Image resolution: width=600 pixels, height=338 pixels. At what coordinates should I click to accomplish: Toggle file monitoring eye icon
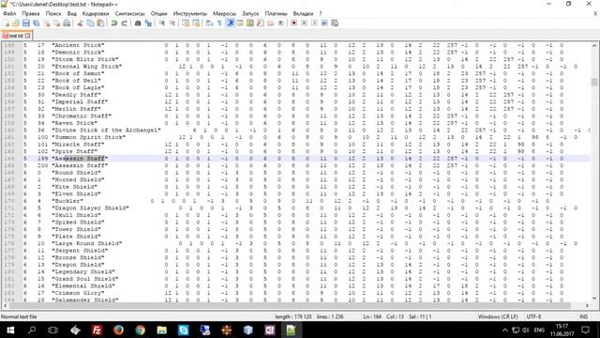tap(281, 23)
